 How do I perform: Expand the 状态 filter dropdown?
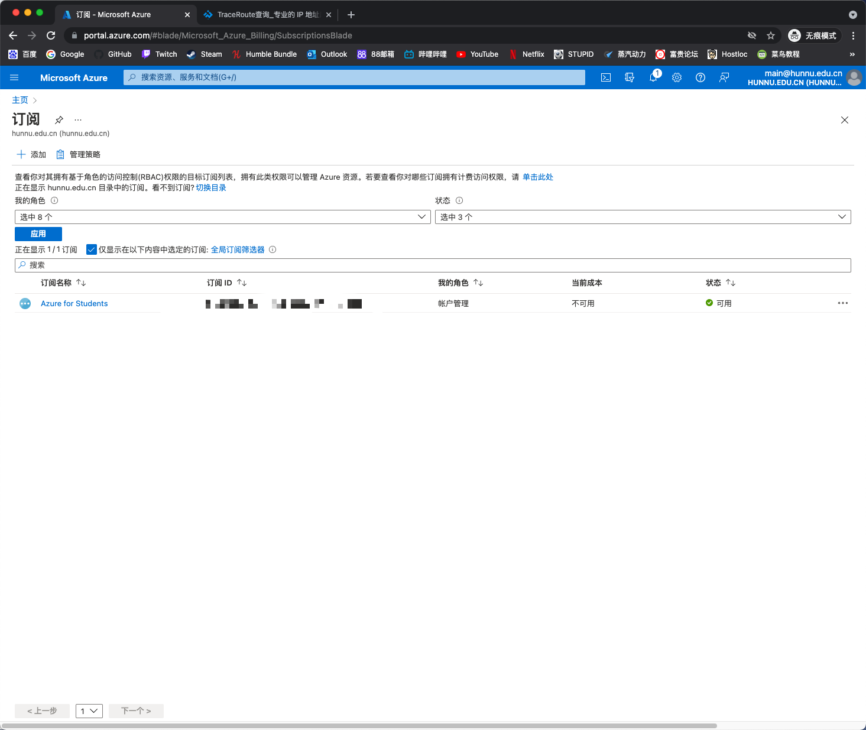[643, 217]
